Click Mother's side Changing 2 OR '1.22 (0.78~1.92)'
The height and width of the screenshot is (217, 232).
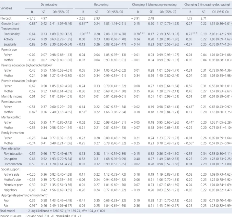220,180
